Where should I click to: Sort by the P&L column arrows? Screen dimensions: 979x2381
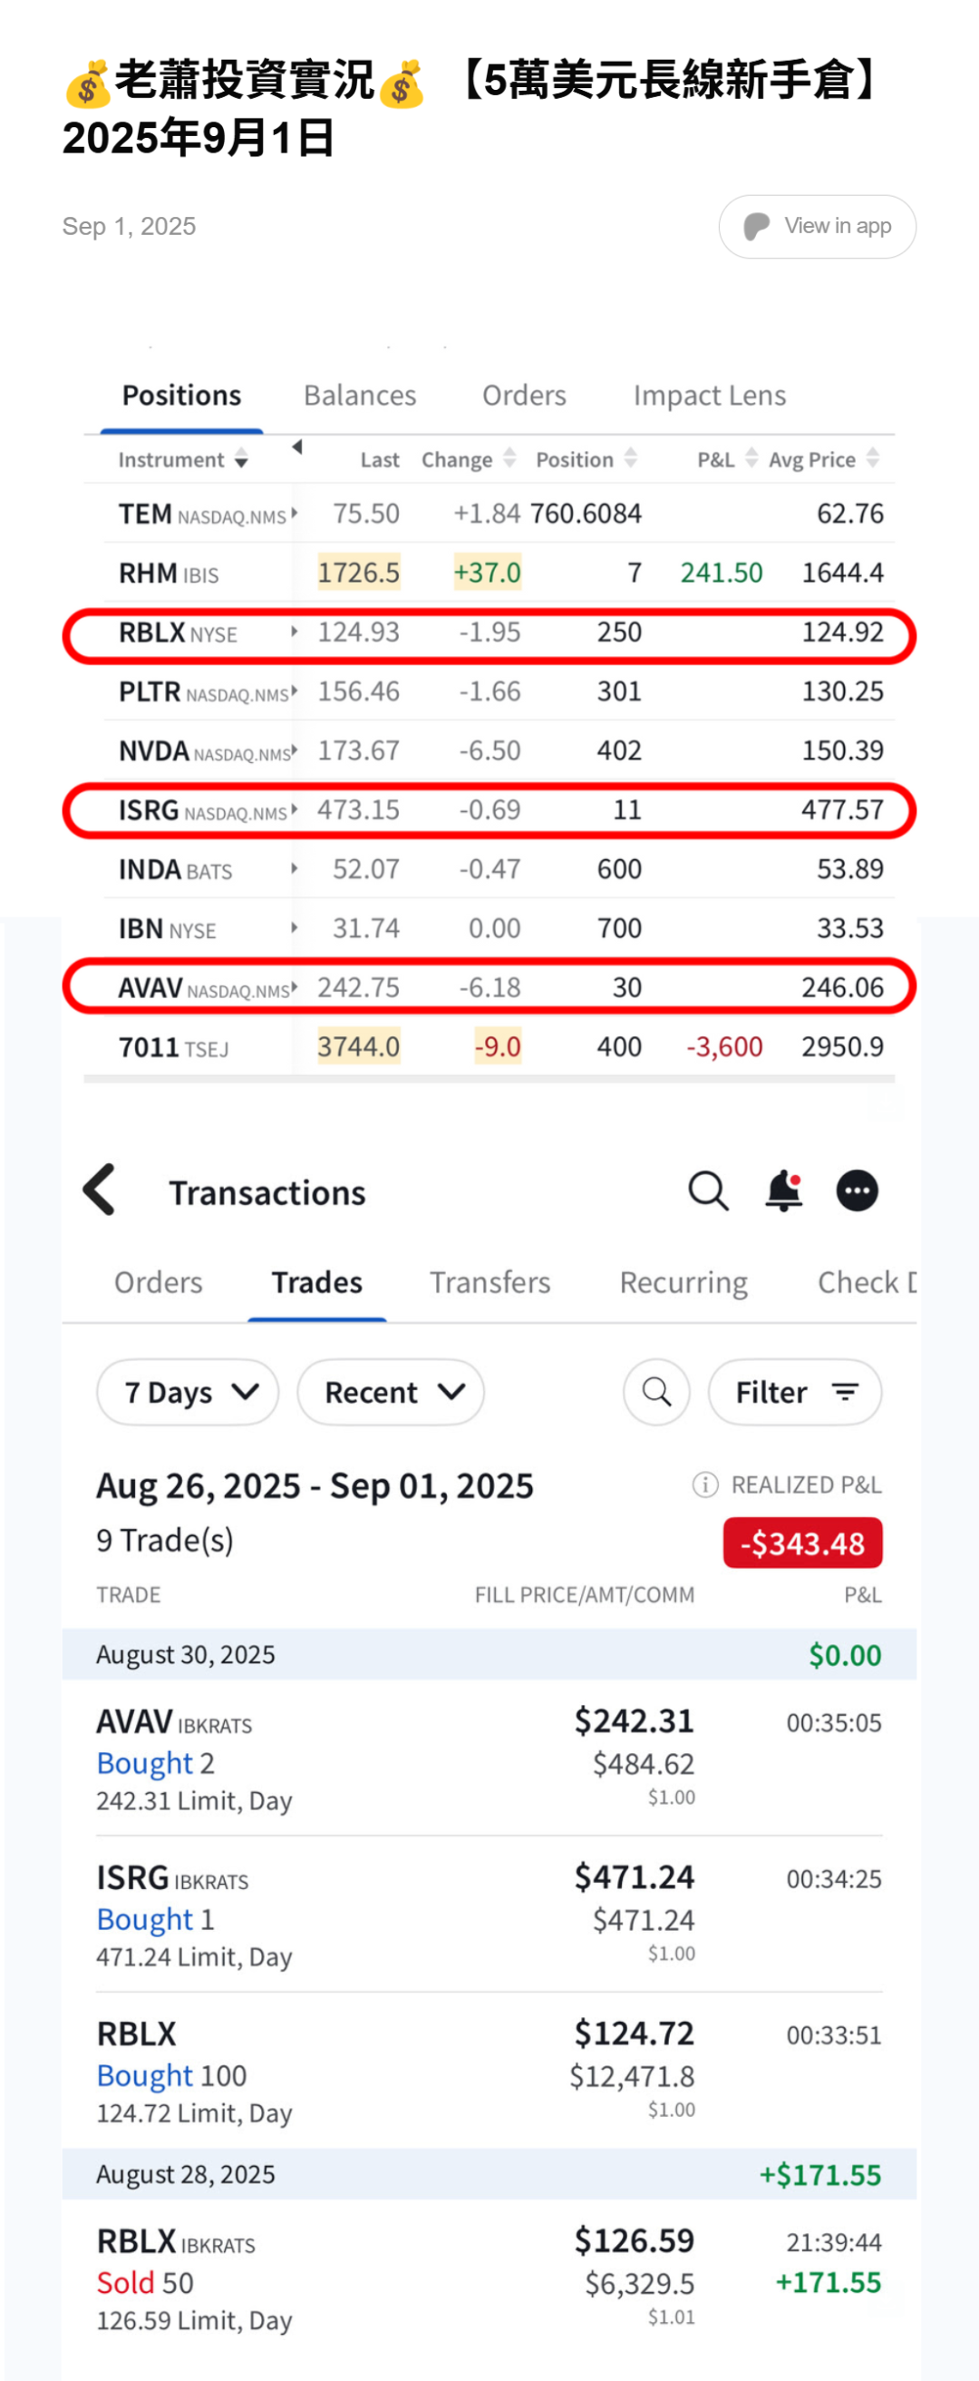[751, 458]
